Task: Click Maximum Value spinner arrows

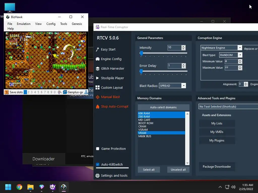Action: 240,68
